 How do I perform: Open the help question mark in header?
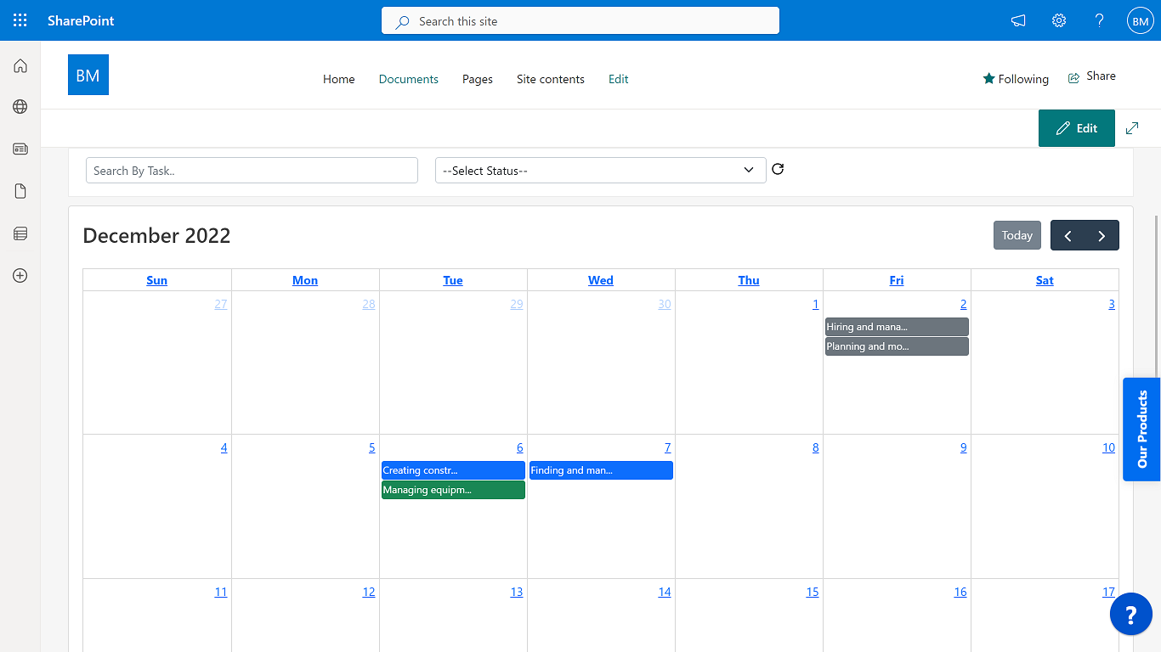(1100, 20)
